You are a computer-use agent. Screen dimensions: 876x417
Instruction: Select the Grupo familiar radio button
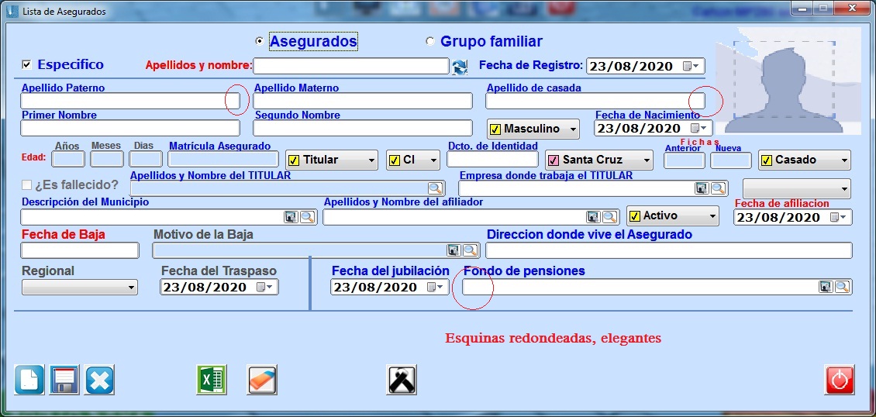pos(429,41)
